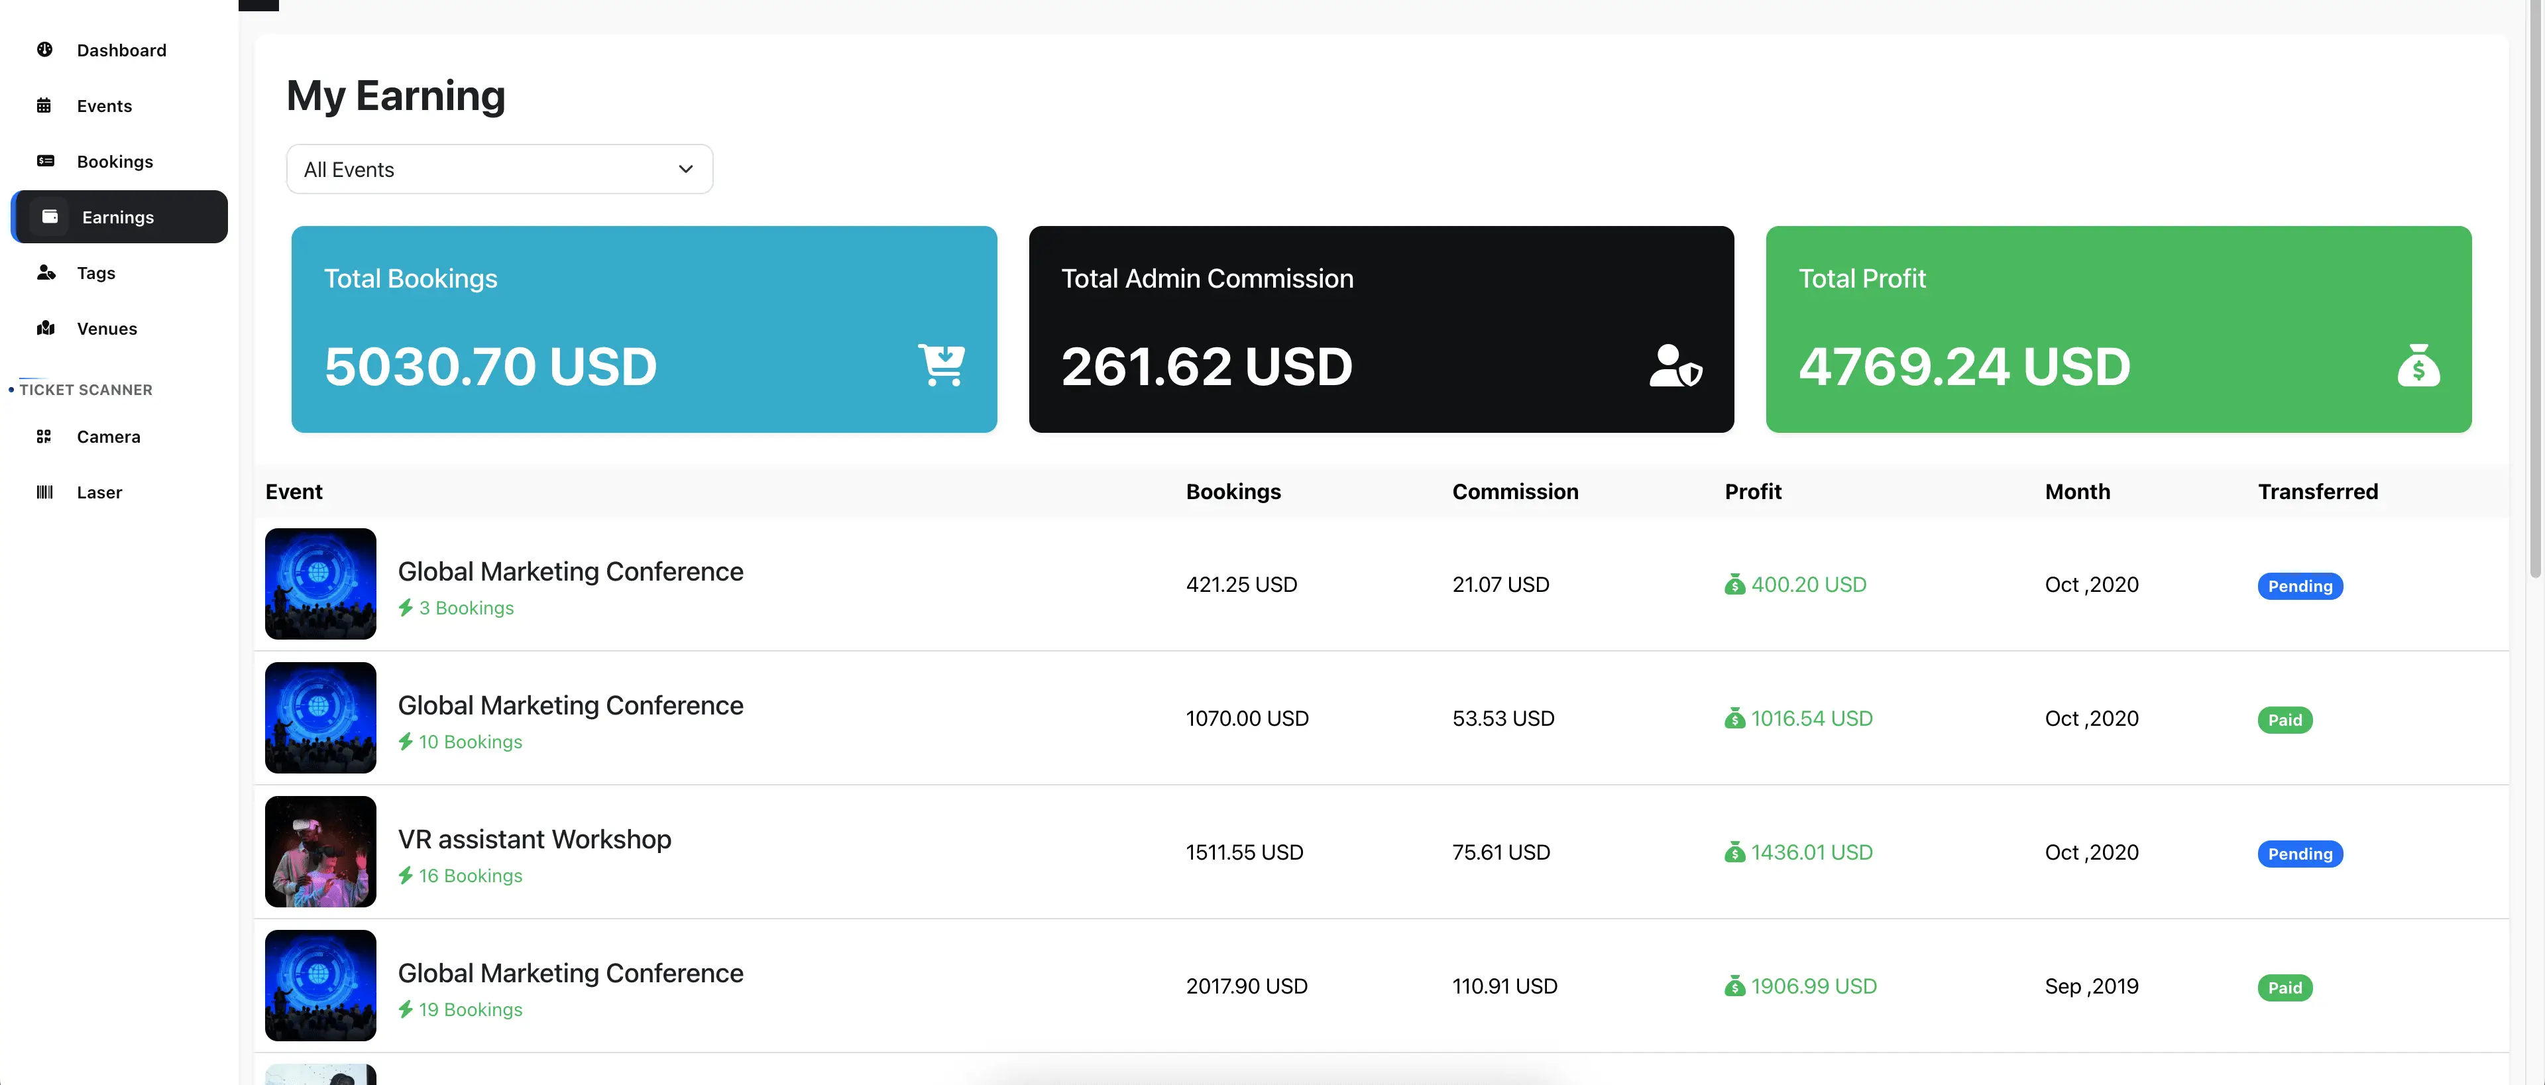Click the VR assistant Workshop thumbnail image
2545x1085 pixels.
tap(320, 851)
